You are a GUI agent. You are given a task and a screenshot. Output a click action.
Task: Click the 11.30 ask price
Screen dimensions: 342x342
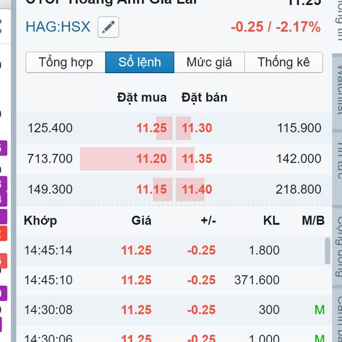[197, 128]
